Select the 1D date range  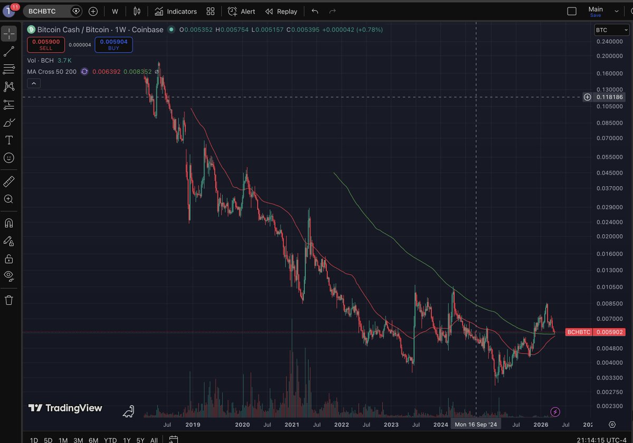coord(34,440)
